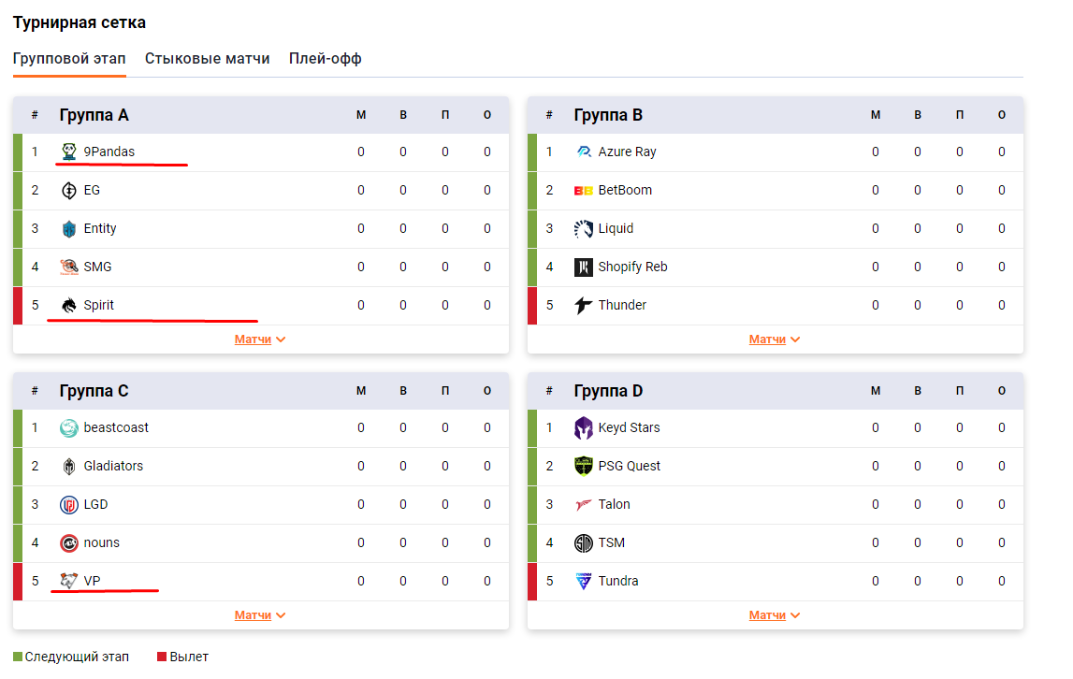The width and height of the screenshot is (1073, 679).
Task: Select the Групповой этап tab
Action: point(69,59)
